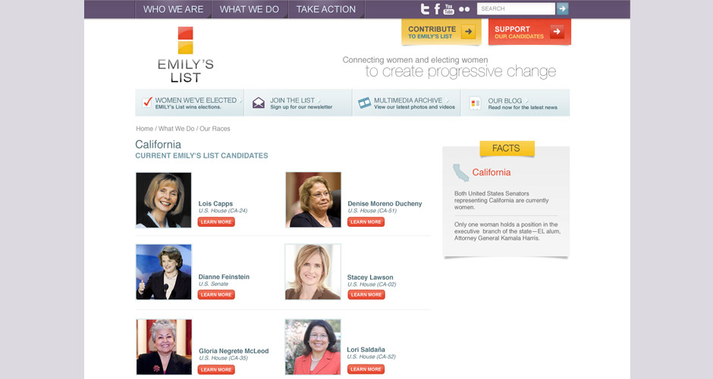
Task: Visit the Facebook page icon
Action: click(437, 9)
